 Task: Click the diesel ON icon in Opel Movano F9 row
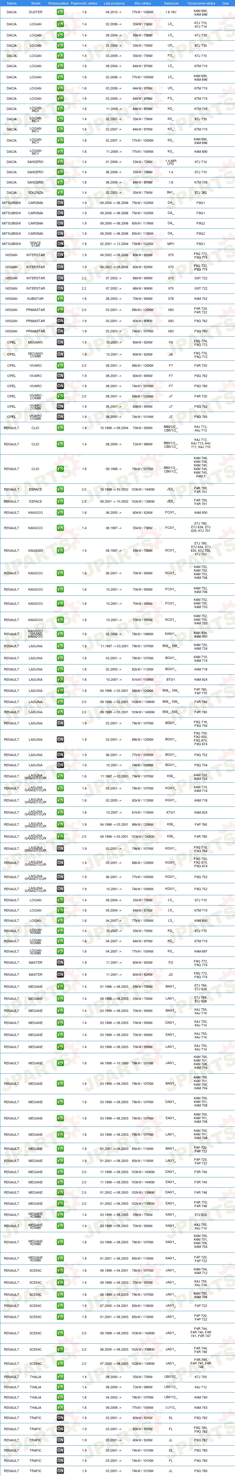click(x=60, y=343)
